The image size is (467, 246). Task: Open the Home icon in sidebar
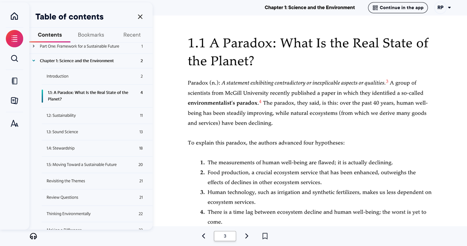[x=14, y=17]
